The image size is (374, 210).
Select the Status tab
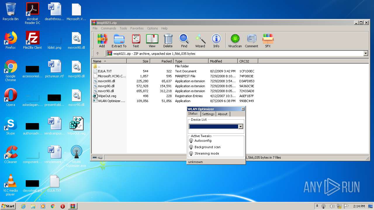click(x=193, y=114)
